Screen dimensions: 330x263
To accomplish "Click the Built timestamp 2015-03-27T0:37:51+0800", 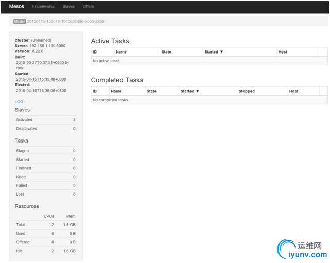I will tap(40, 63).
